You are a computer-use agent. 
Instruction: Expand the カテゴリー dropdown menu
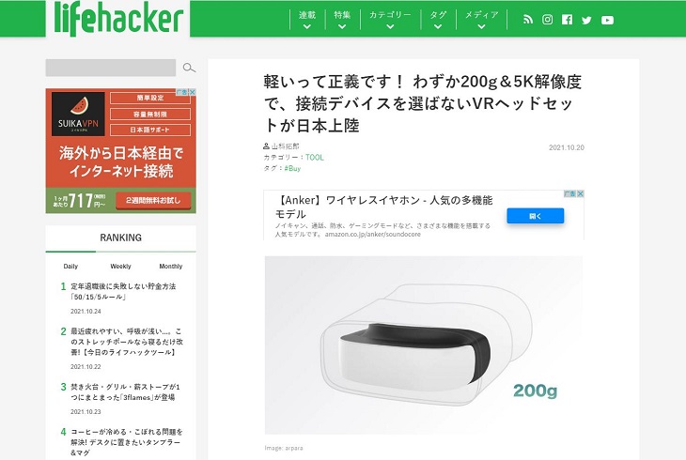coord(390,20)
